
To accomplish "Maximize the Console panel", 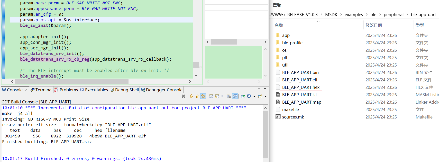I will click(x=265, y=89).
